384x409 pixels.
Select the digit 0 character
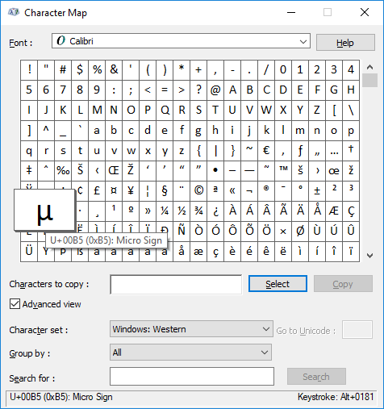point(283,70)
